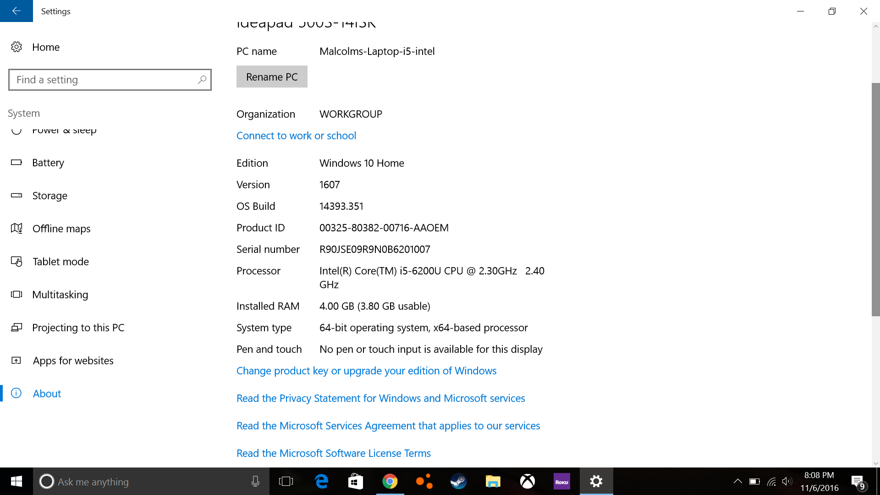
Task: Go back using the Settings back arrow
Action: [16, 11]
